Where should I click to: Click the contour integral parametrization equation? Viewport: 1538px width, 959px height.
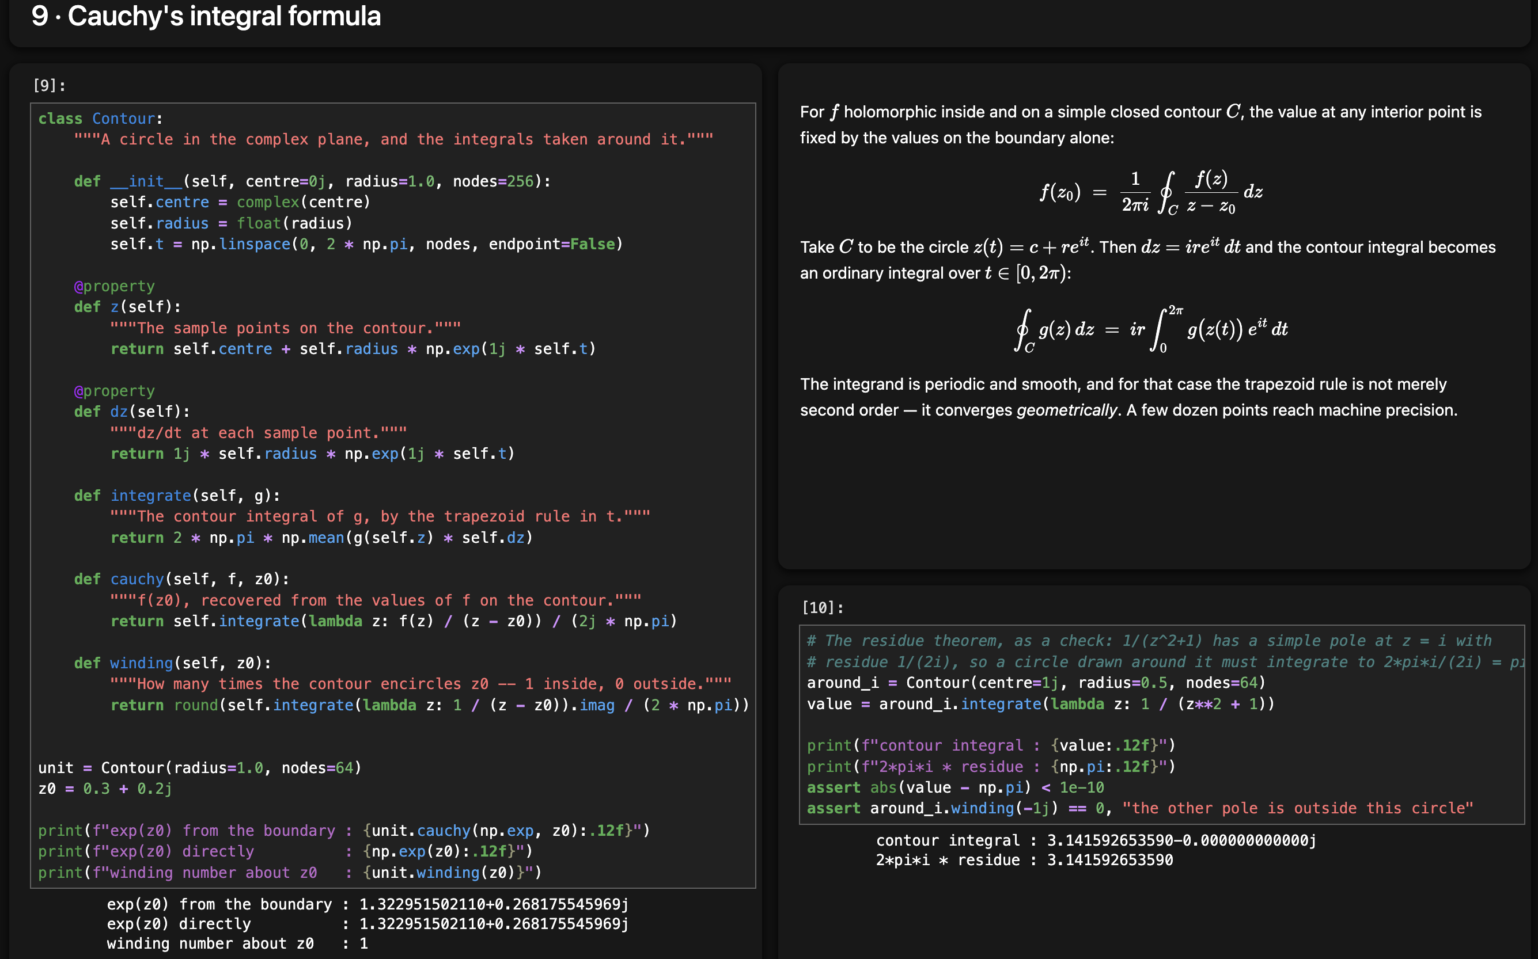(1151, 330)
